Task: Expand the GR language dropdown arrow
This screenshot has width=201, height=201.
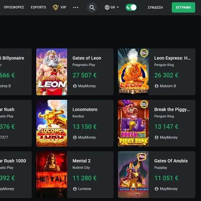Action: pos(118,7)
